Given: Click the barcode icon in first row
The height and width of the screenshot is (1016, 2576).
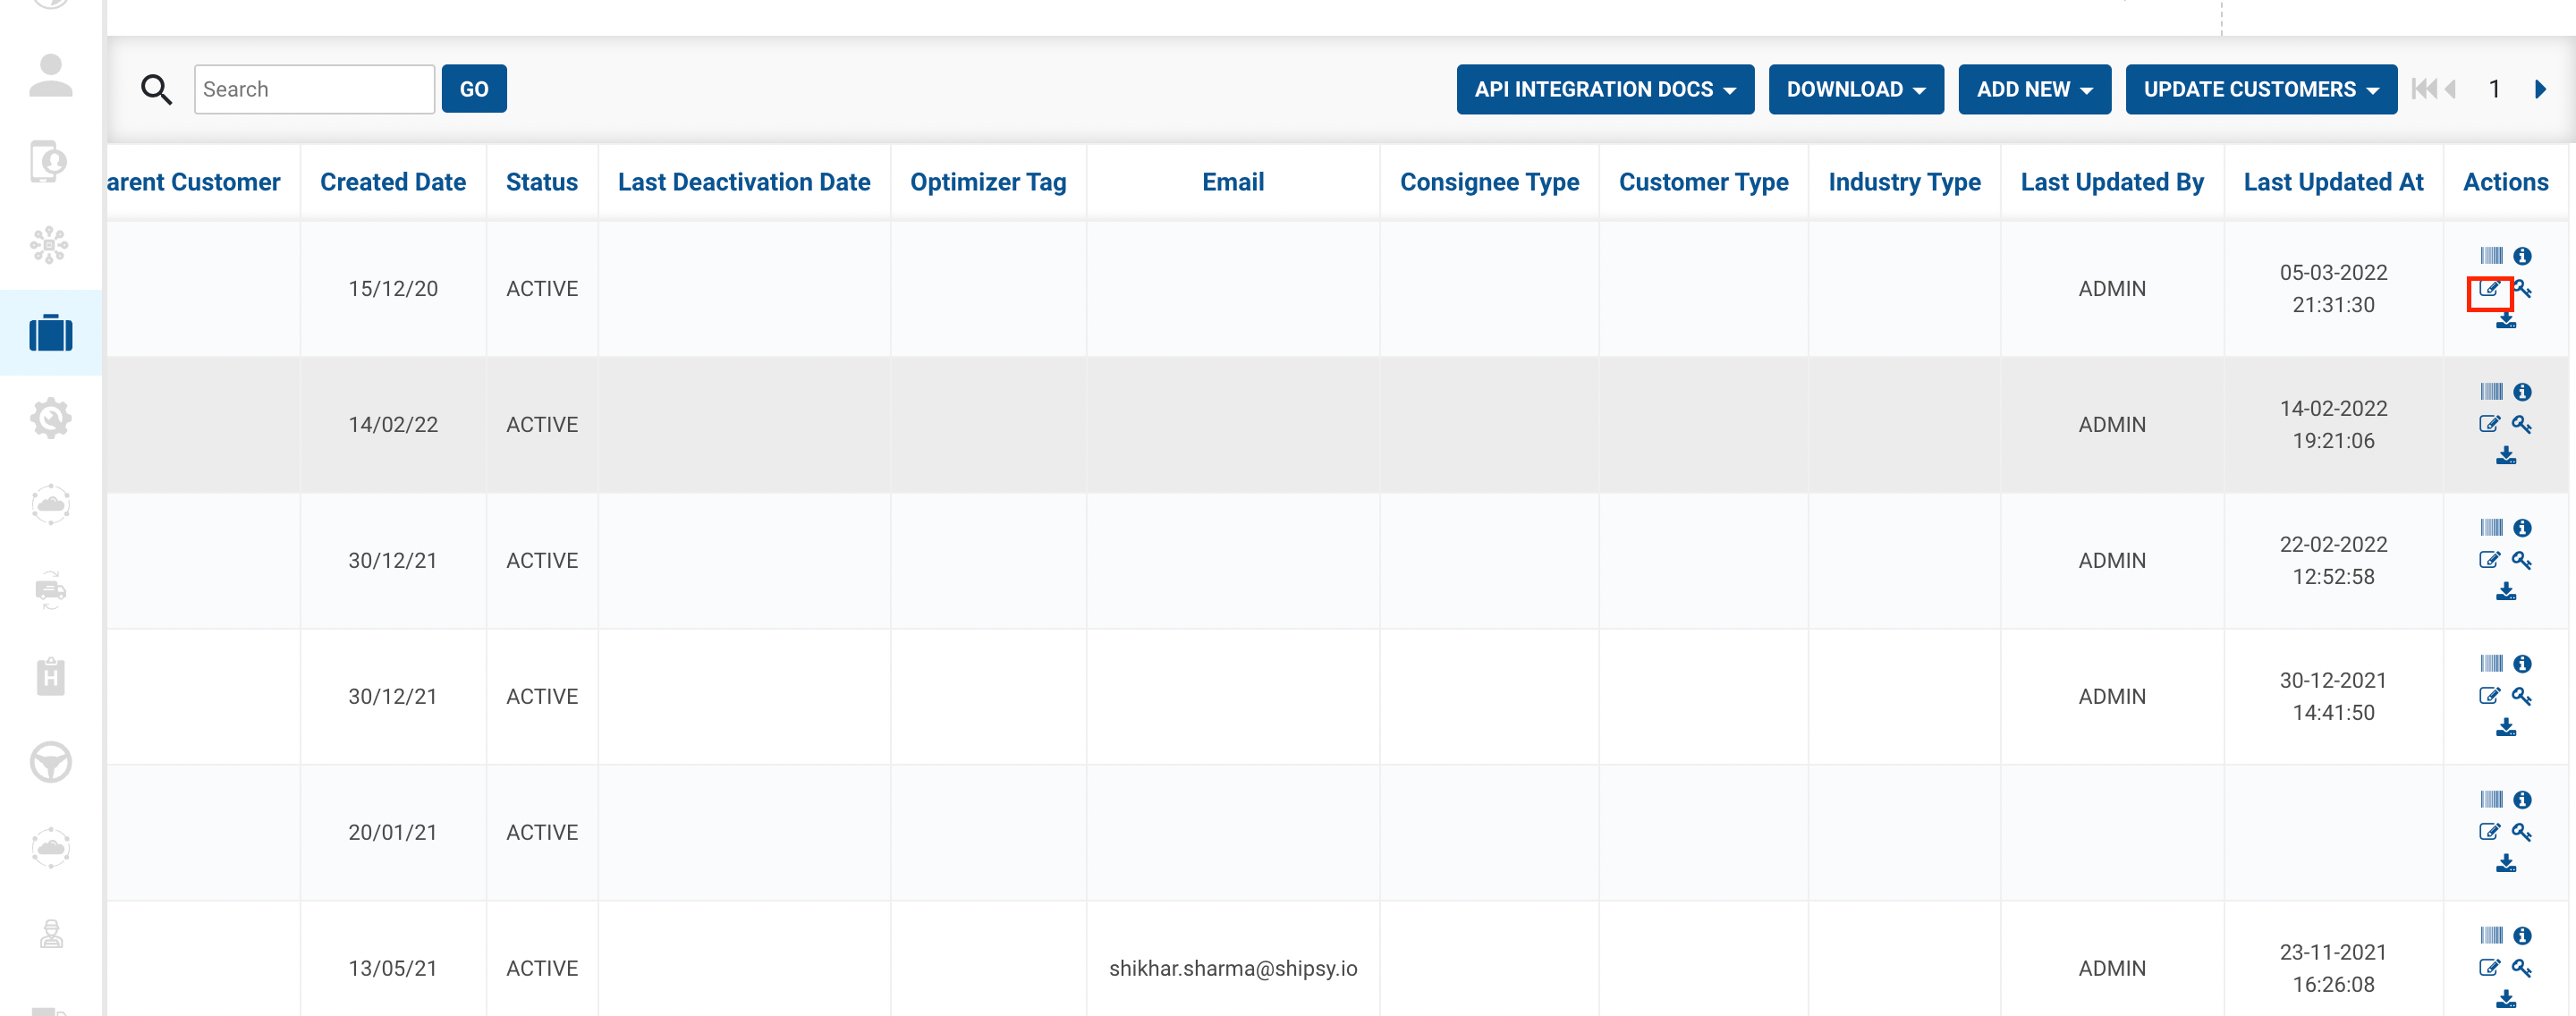Looking at the screenshot, I should tap(2490, 256).
